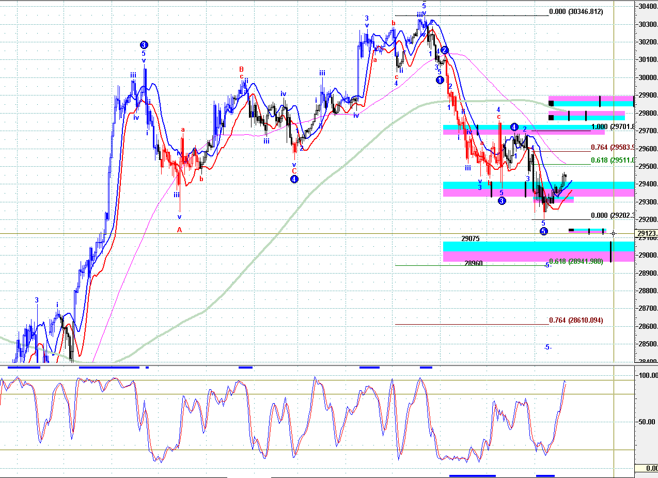The height and width of the screenshot is (478, 658).
Task: Click the large cyan-magenta zone between 29075 and 28960
Action: 538,251
